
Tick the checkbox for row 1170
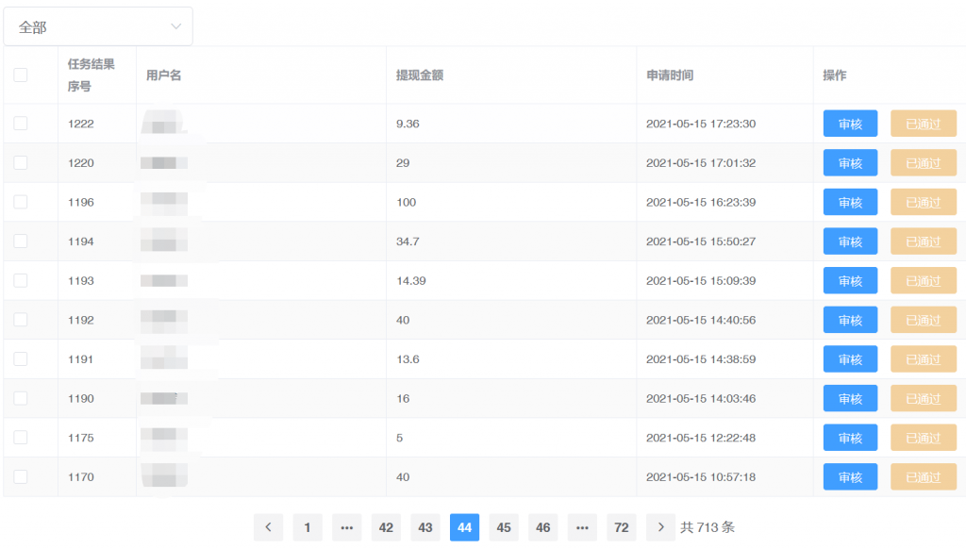(x=21, y=476)
